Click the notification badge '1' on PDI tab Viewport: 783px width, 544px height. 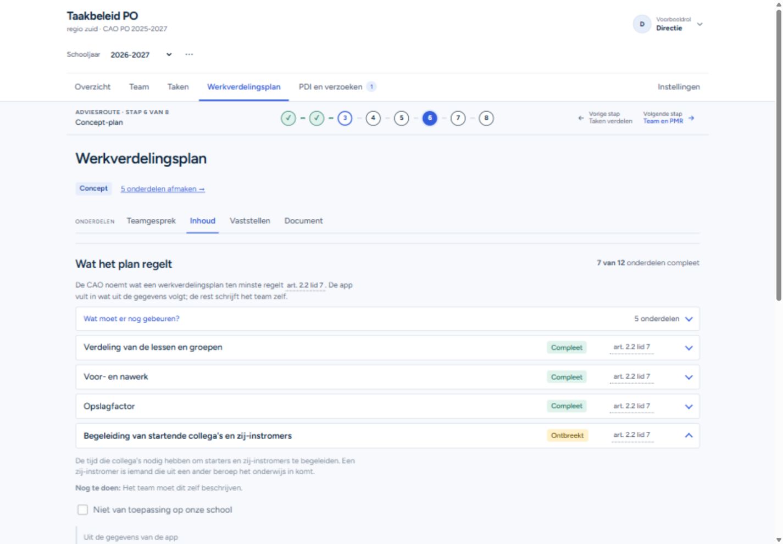(371, 87)
